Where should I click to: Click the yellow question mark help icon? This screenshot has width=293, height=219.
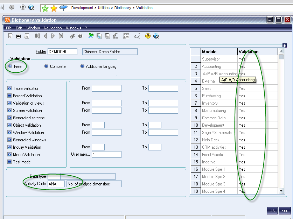click(148, 36)
